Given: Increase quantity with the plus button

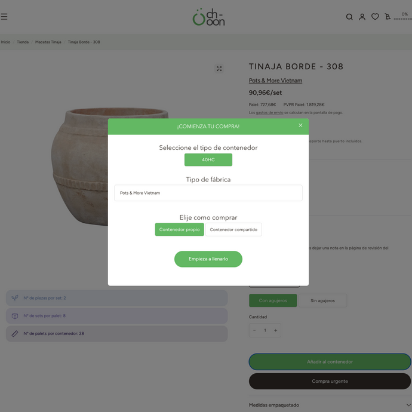Looking at the screenshot, I should (276, 330).
